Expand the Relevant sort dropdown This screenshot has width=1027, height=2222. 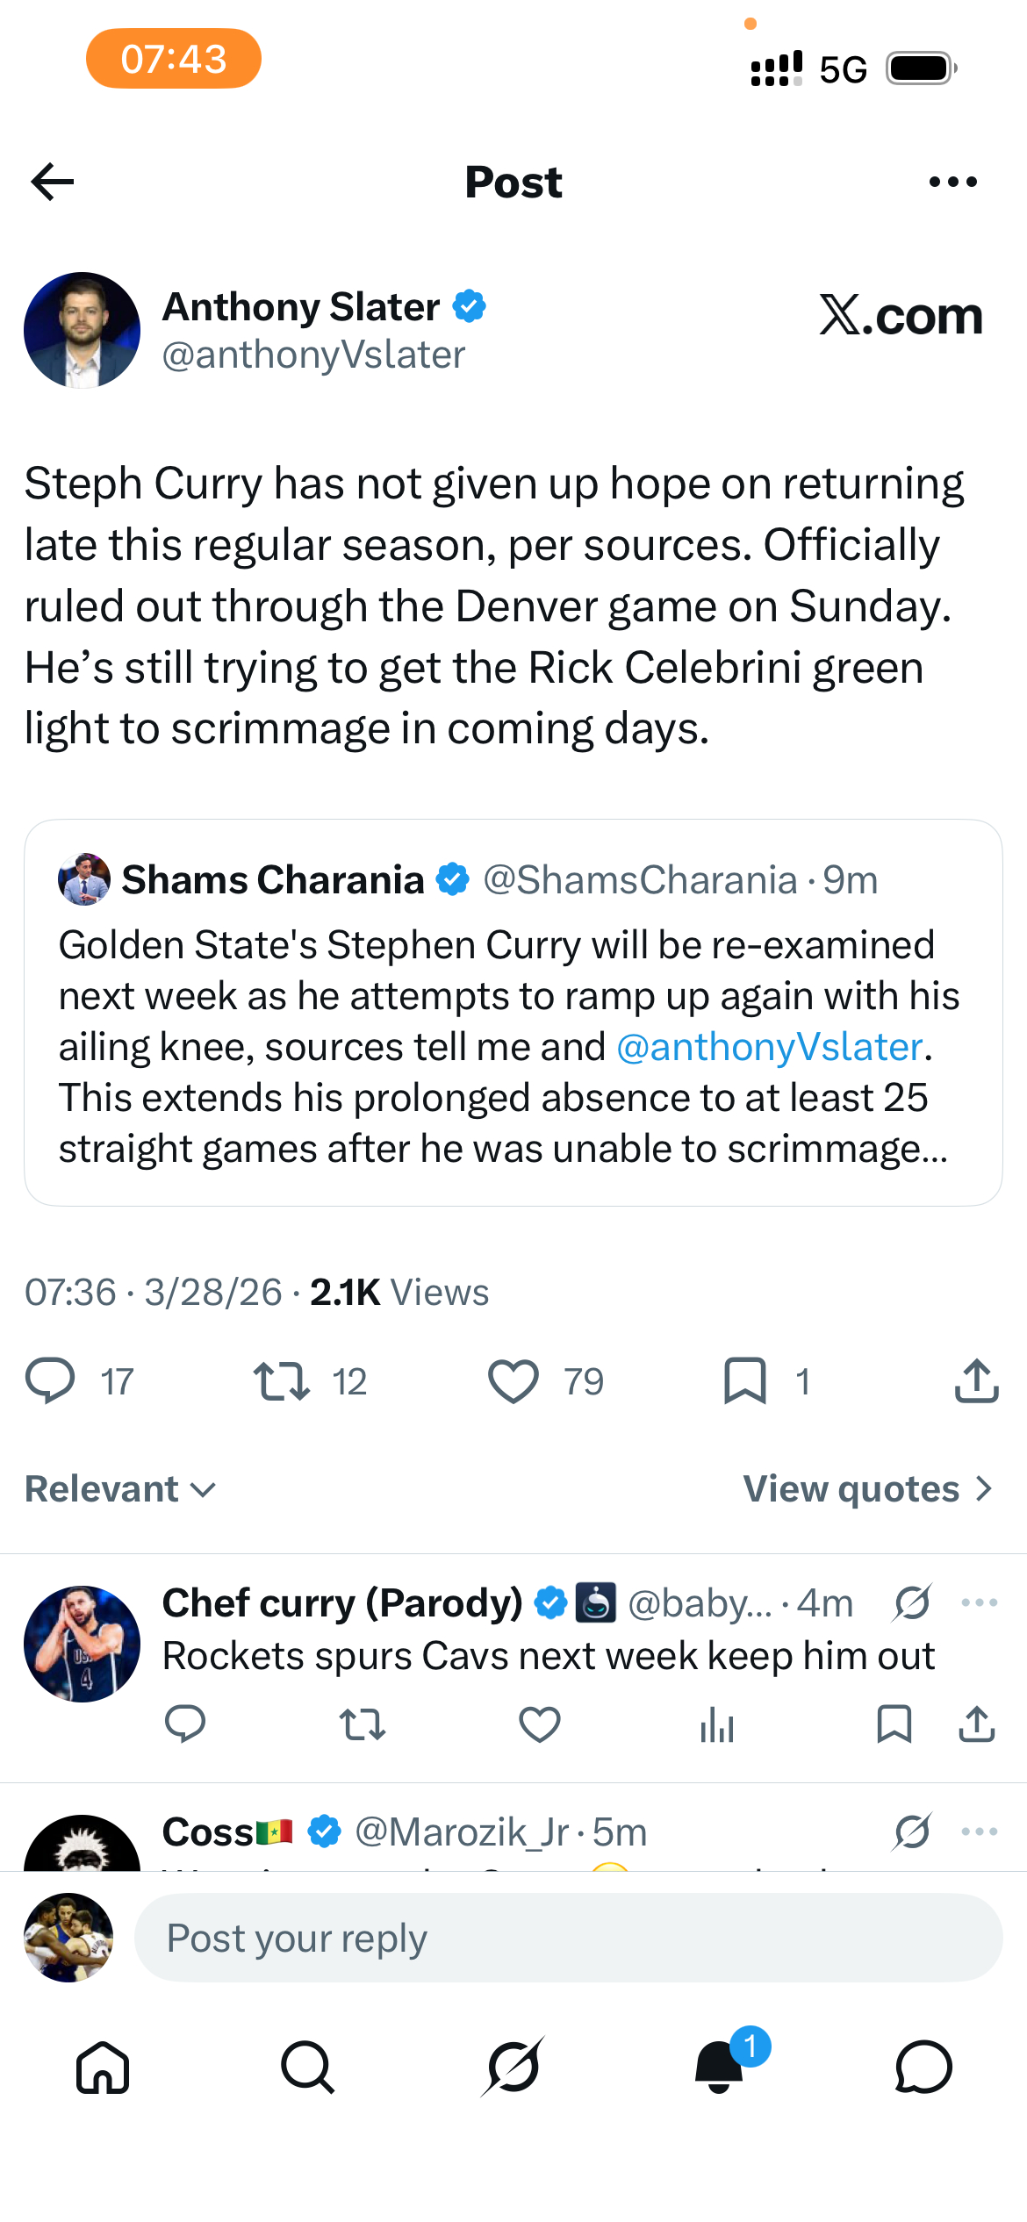(121, 1489)
